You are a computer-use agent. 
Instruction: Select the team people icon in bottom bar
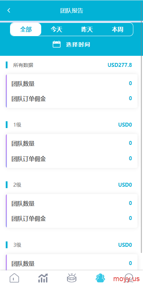pos(100,278)
